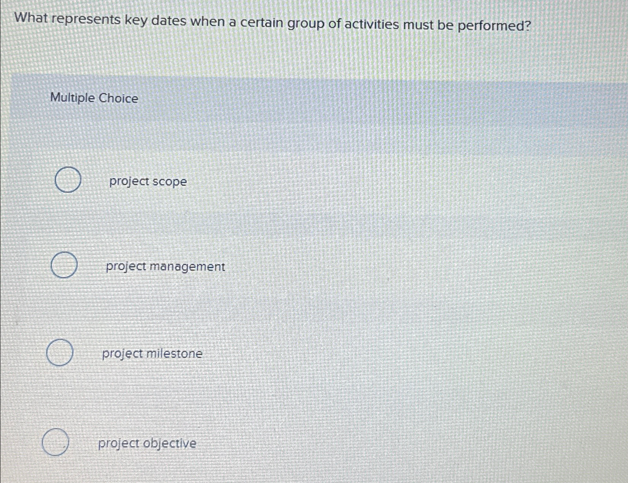
Task: Select the radio button for project milestone
Action: click(60, 353)
